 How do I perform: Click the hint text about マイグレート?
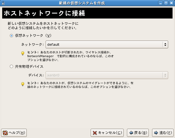click(80, 85)
